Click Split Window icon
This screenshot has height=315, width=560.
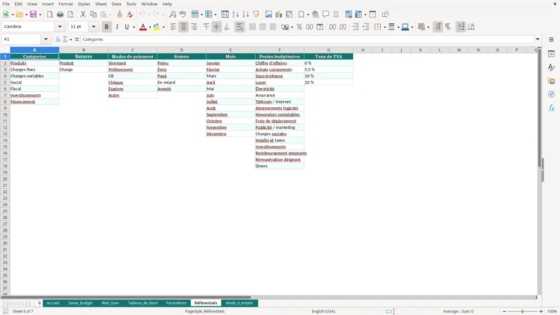click(x=372, y=14)
